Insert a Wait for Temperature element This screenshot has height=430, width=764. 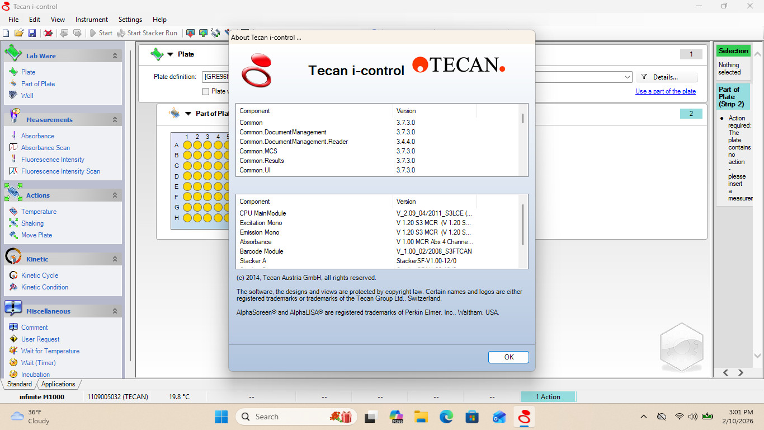coord(50,351)
